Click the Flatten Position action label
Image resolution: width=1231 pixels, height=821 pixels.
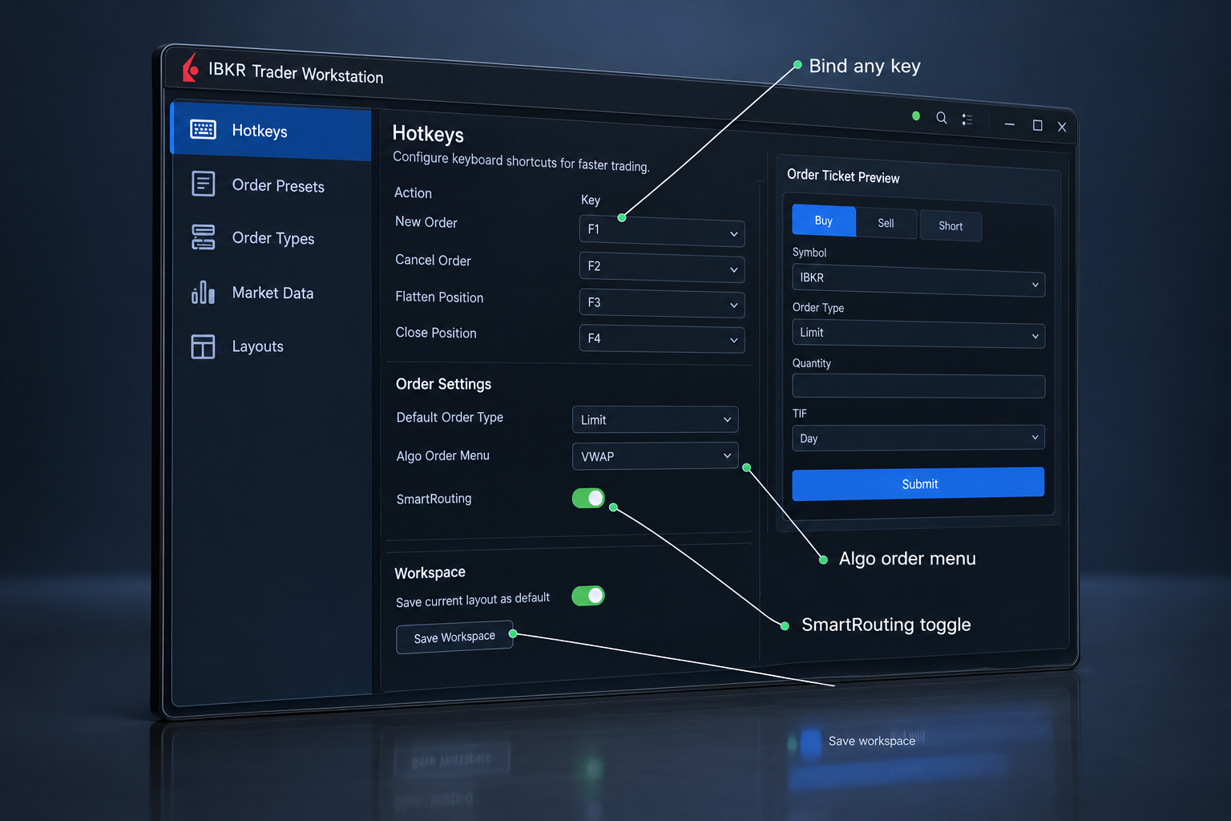pos(439,297)
